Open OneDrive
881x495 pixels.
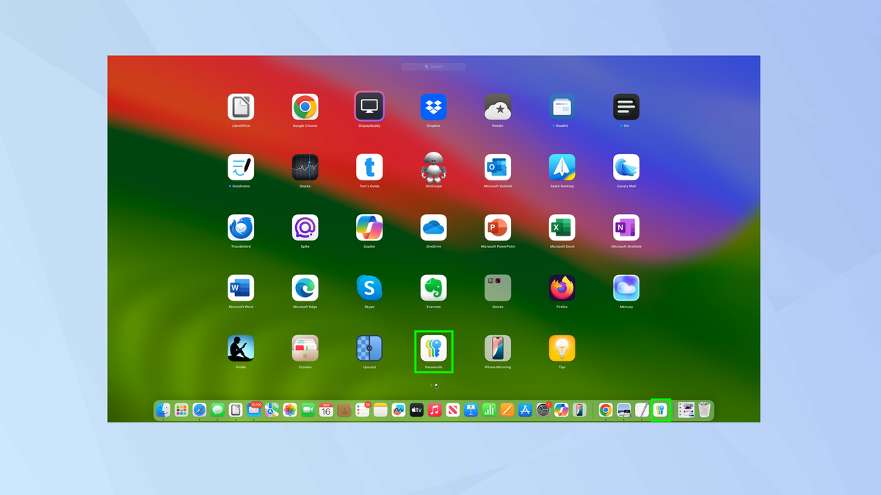click(x=433, y=227)
